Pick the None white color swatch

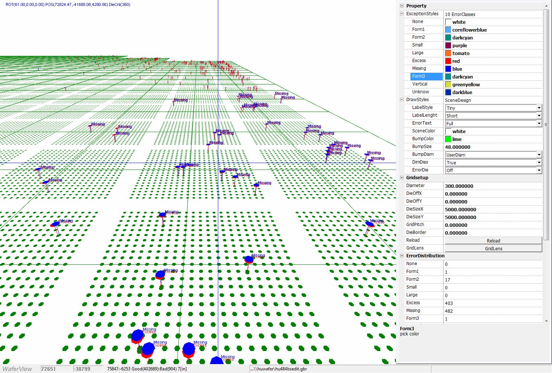(x=448, y=22)
